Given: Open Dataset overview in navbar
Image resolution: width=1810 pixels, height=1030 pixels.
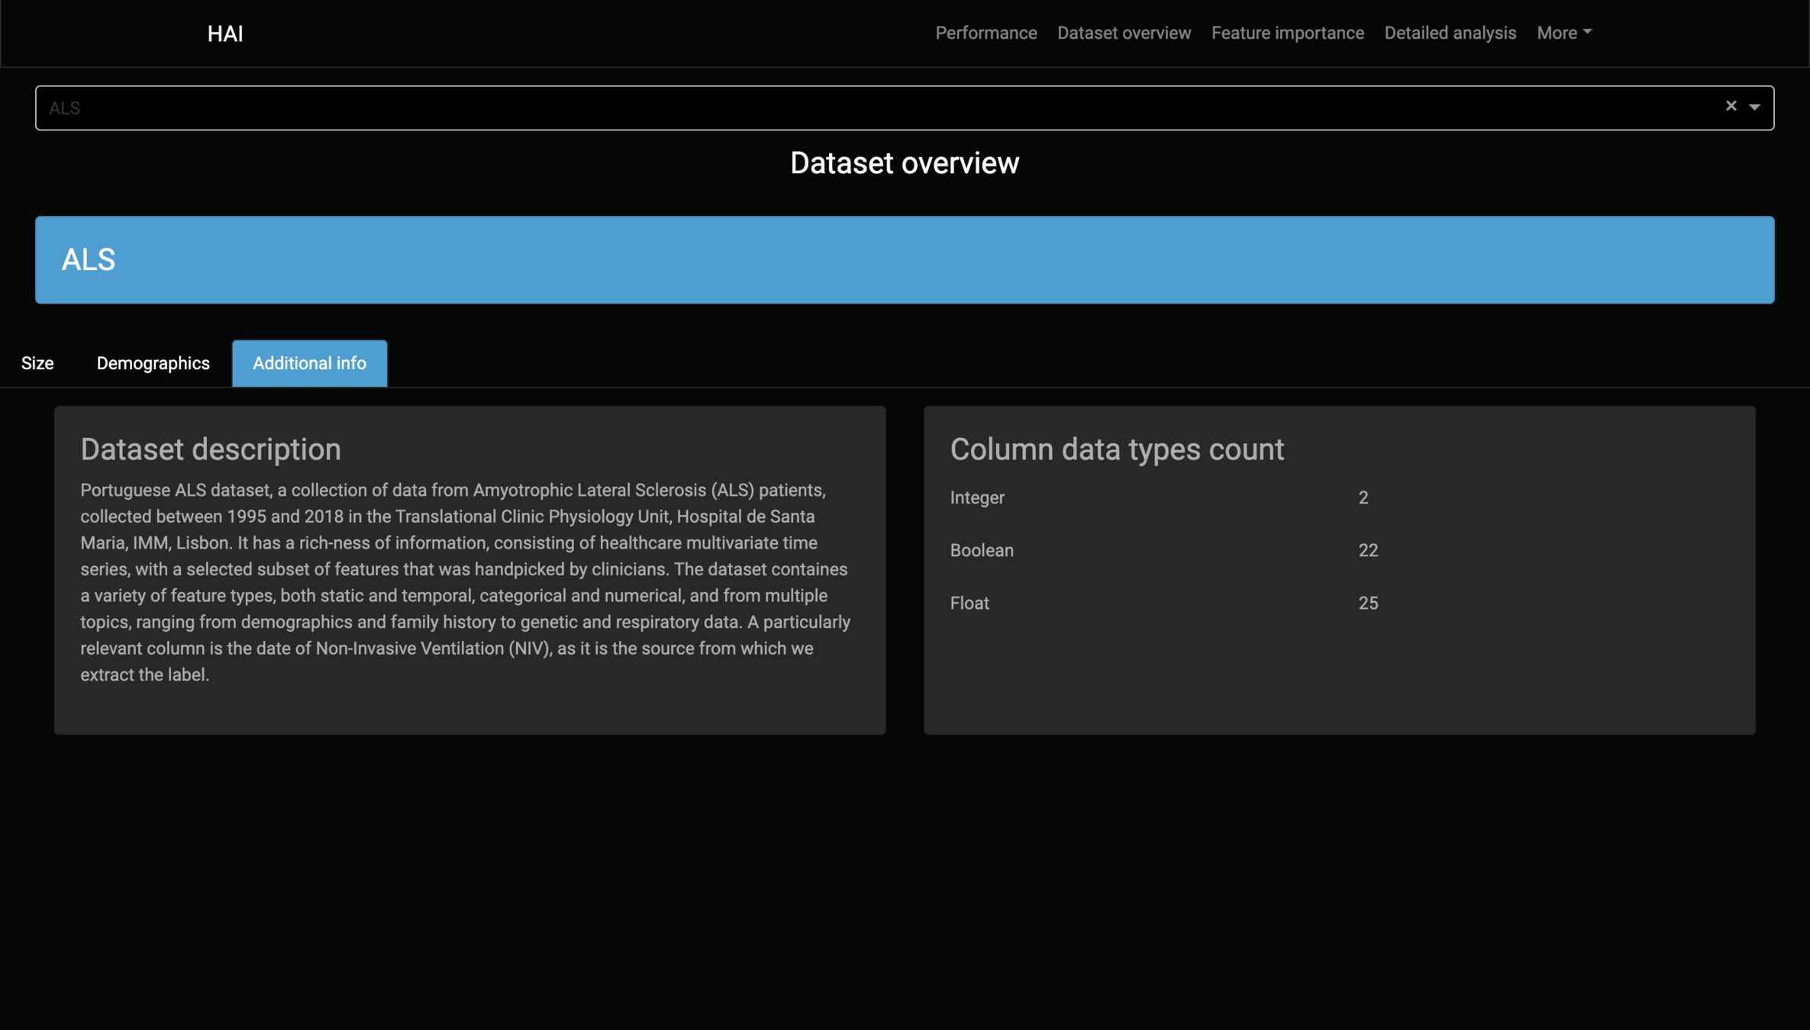Looking at the screenshot, I should (x=1124, y=33).
